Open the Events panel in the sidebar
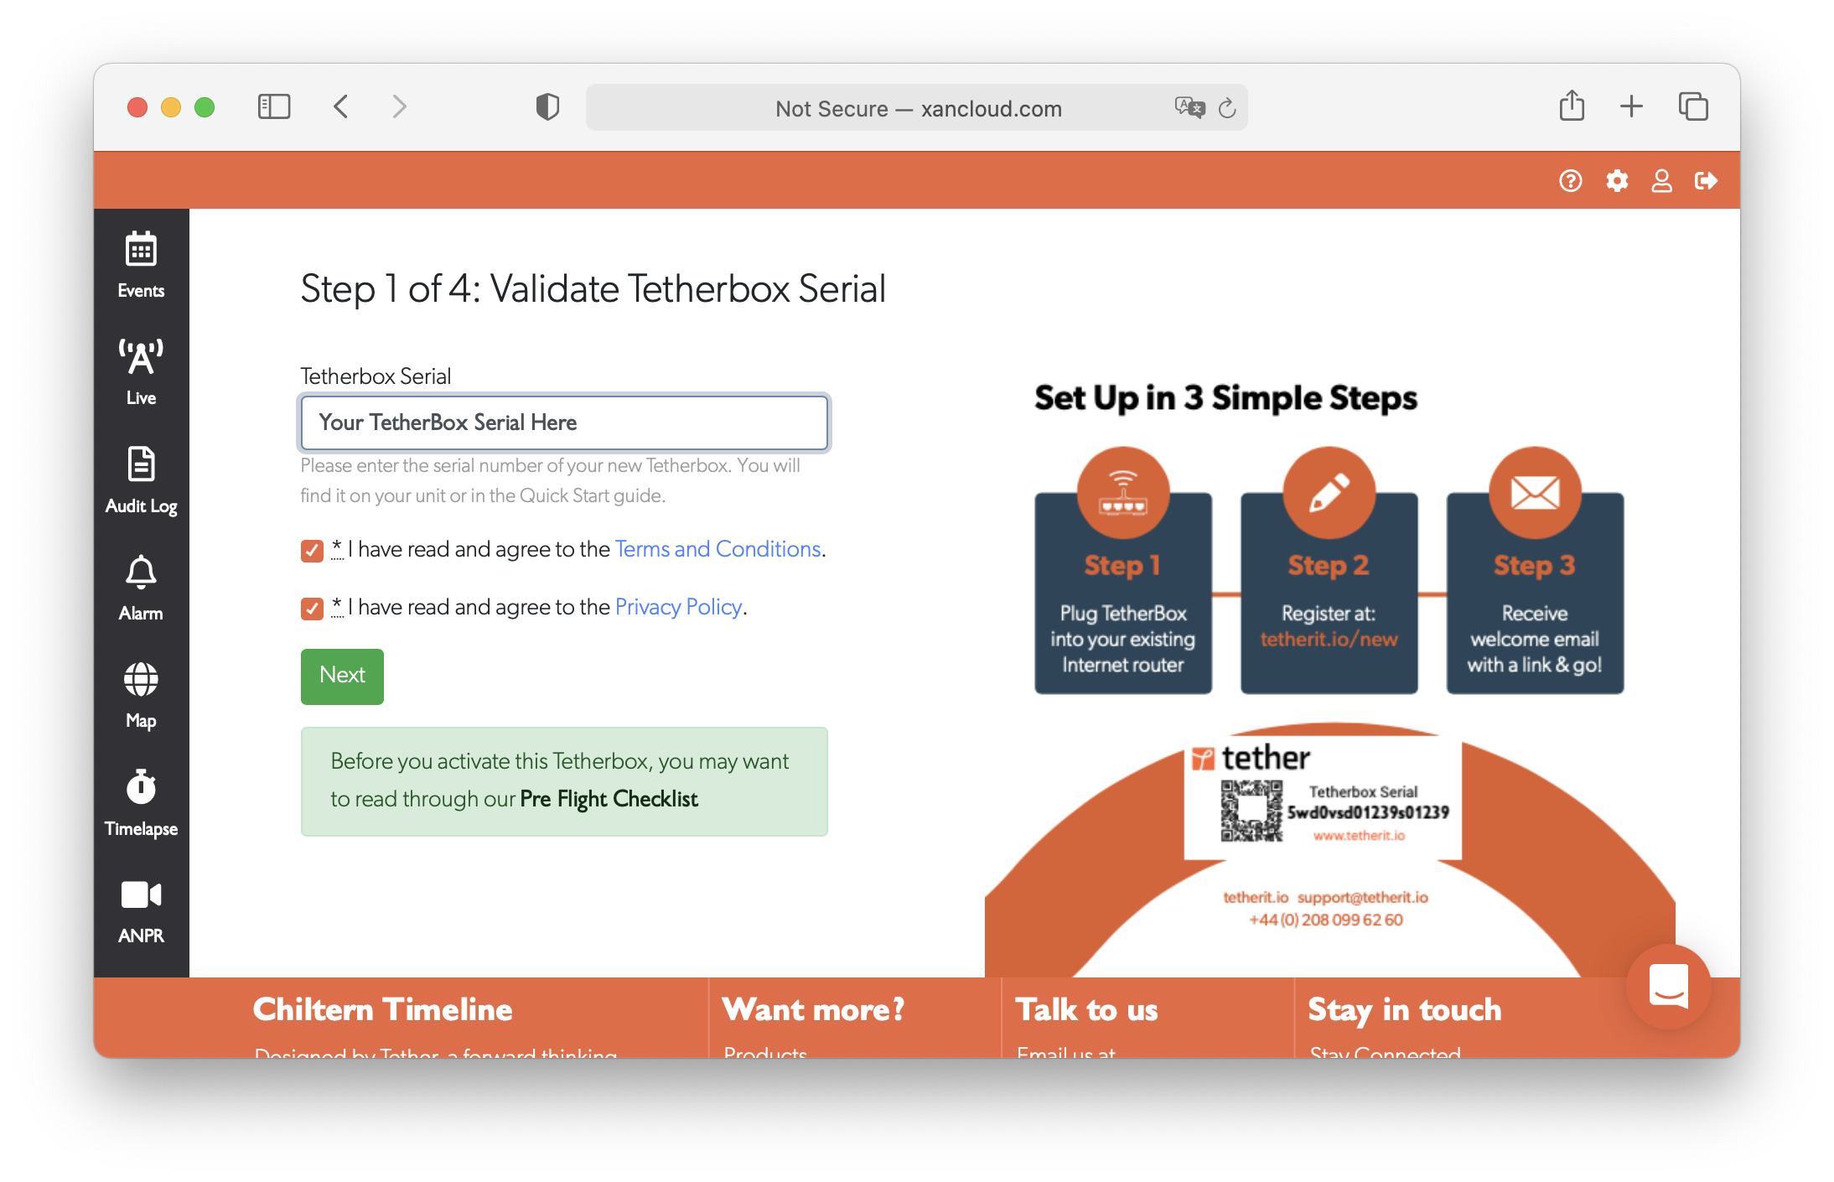 (x=141, y=264)
